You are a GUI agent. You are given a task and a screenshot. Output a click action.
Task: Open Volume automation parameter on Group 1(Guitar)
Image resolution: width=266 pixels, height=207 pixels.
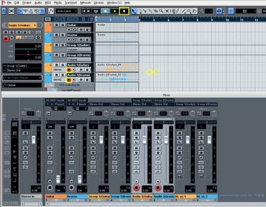point(79,49)
